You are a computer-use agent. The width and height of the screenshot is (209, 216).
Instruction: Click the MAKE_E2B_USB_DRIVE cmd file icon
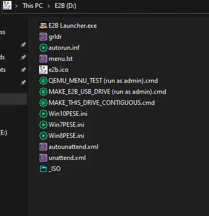tap(43, 92)
